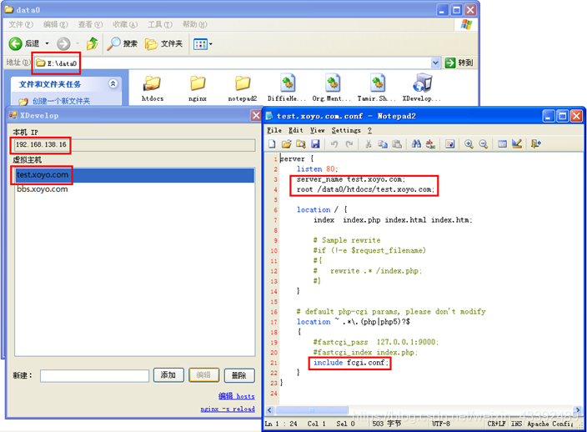The image size is (587, 432).
Task: Click the nginx -s reload link
Action: point(228,409)
